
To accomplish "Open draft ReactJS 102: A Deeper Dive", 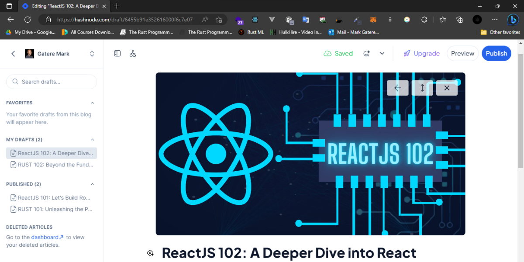I will 52,153.
